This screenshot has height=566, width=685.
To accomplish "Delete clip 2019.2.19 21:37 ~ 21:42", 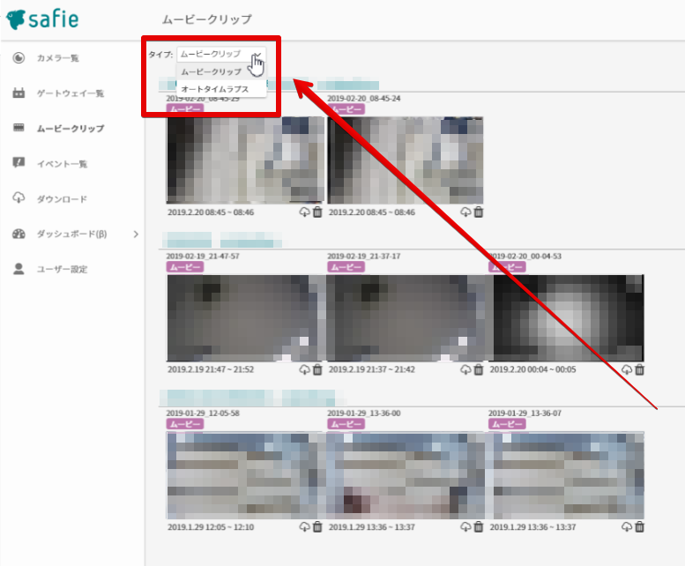I will coord(479,370).
